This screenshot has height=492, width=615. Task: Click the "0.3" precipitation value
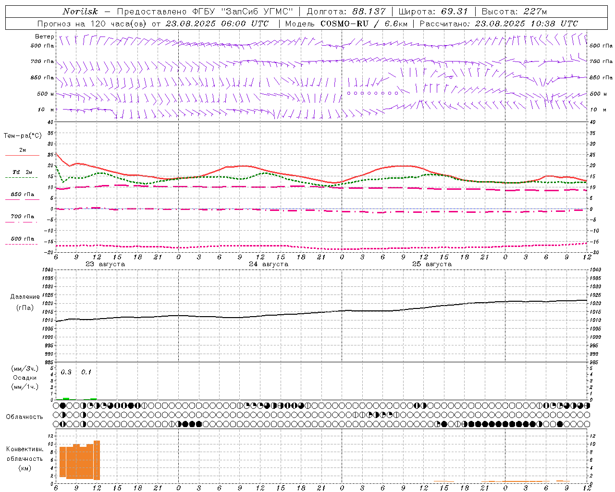tap(66, 372)
